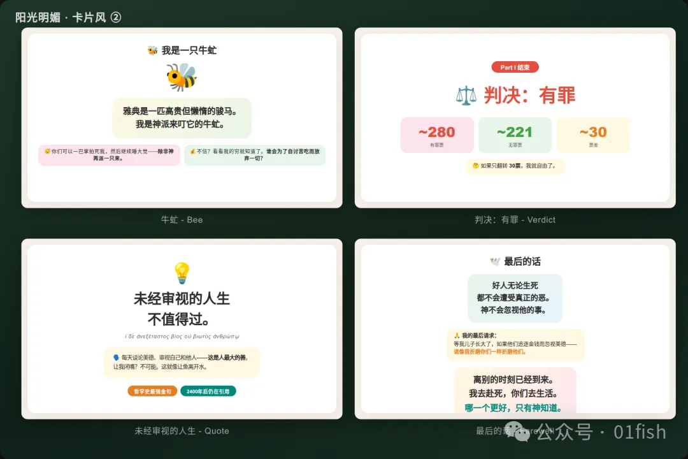Screen dimensions: 688x459
Task: Open the 牛虻 - Bee caption
Action: tap(182, 219)
